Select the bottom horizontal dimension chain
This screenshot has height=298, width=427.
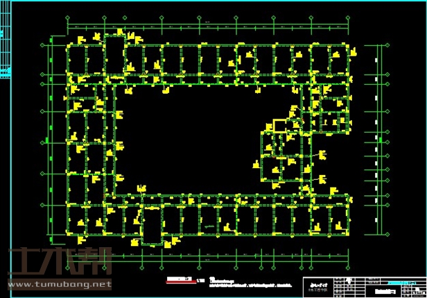[x=207, y=253]
